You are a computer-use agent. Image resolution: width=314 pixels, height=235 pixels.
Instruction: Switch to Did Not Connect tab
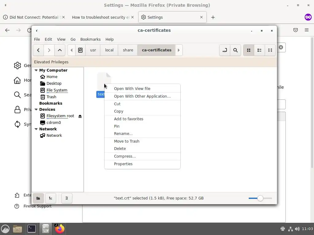click(x=34, y=17)
